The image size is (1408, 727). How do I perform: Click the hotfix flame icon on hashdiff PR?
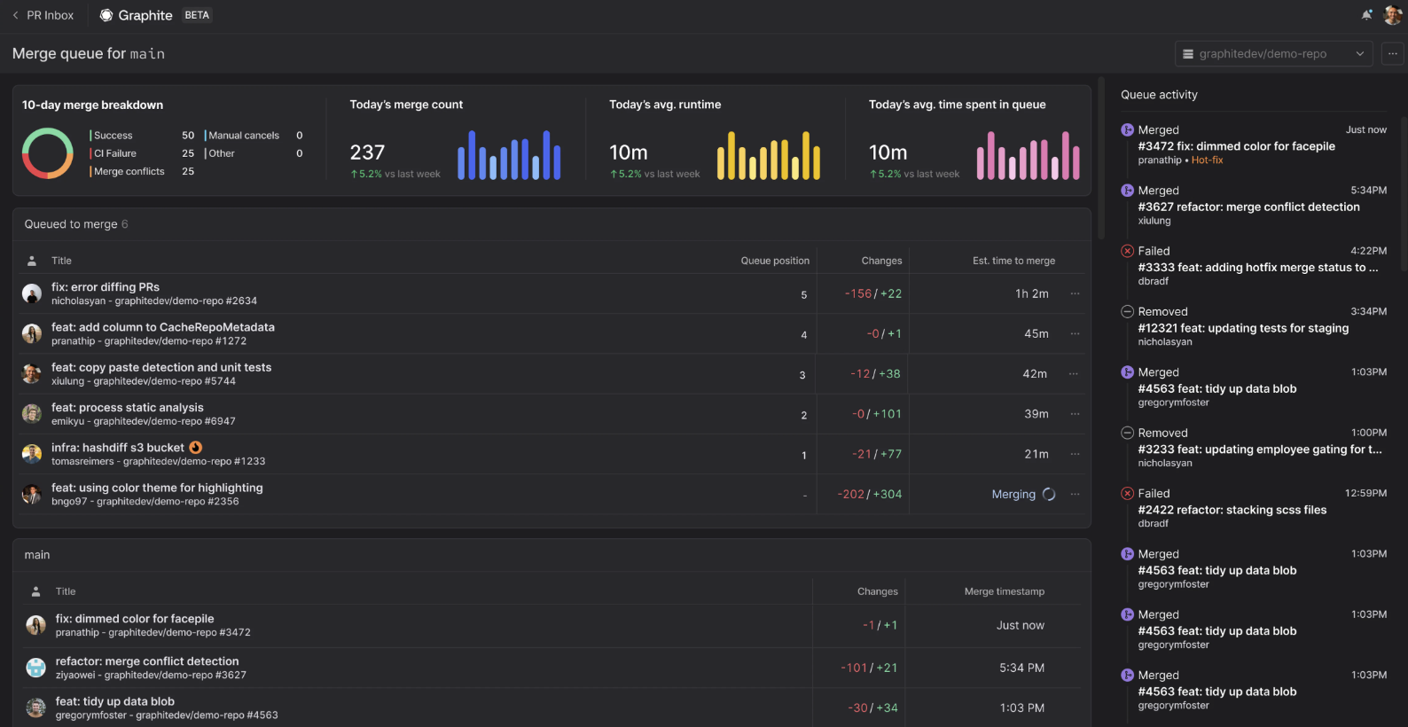(x=196, y=448)
